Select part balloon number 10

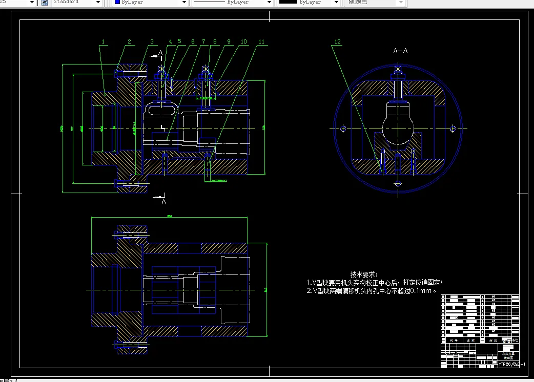pyautogui.click(x=244, y=42)
